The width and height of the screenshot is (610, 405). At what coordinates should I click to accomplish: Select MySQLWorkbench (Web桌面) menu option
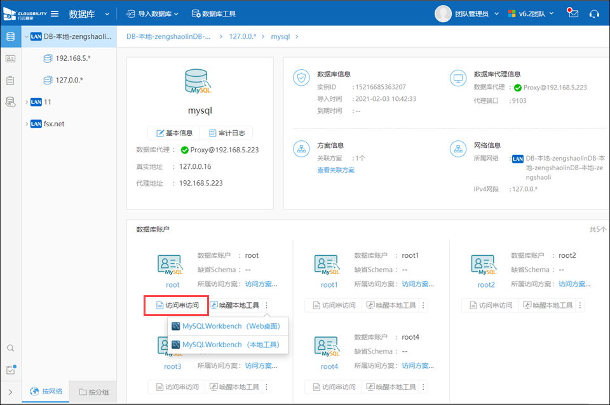click(228, 326)
